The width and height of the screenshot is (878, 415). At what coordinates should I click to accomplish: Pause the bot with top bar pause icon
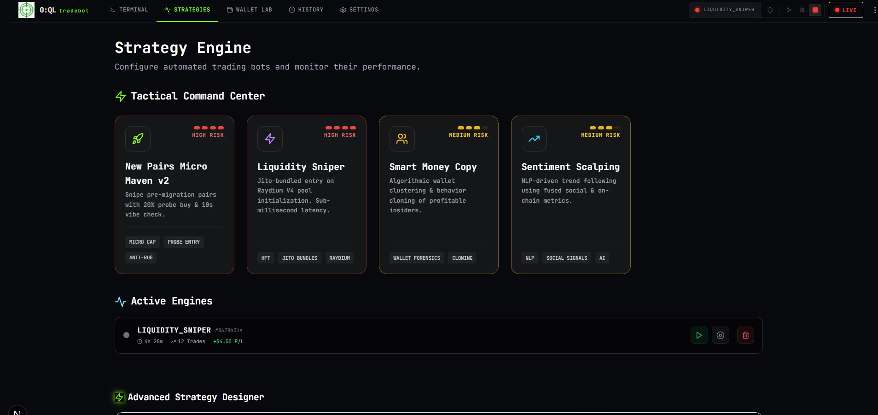[802, 10]
